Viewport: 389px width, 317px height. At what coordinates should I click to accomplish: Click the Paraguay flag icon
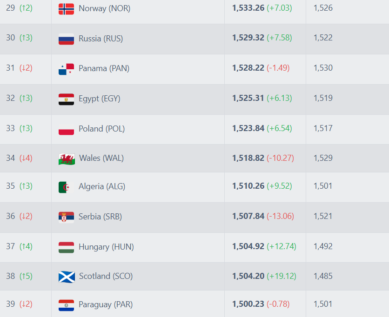click(x=66, y=305)
